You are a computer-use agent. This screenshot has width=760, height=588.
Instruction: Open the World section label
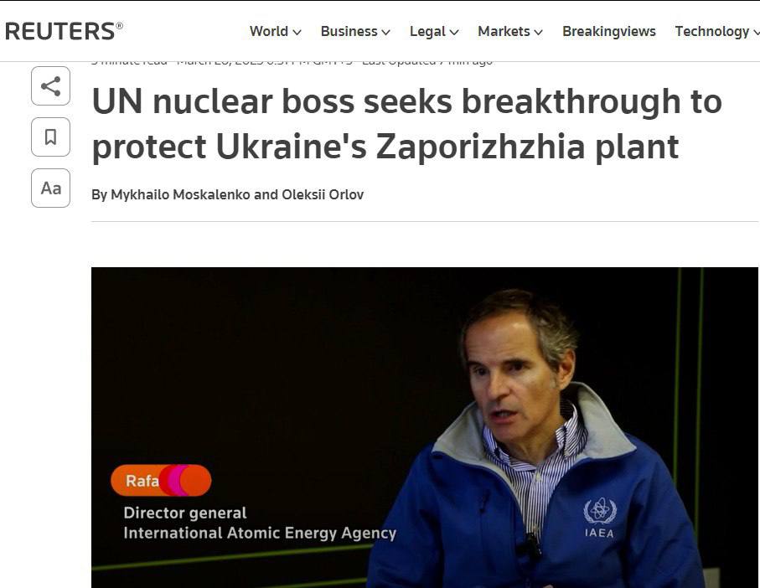[x=268, y=32]
